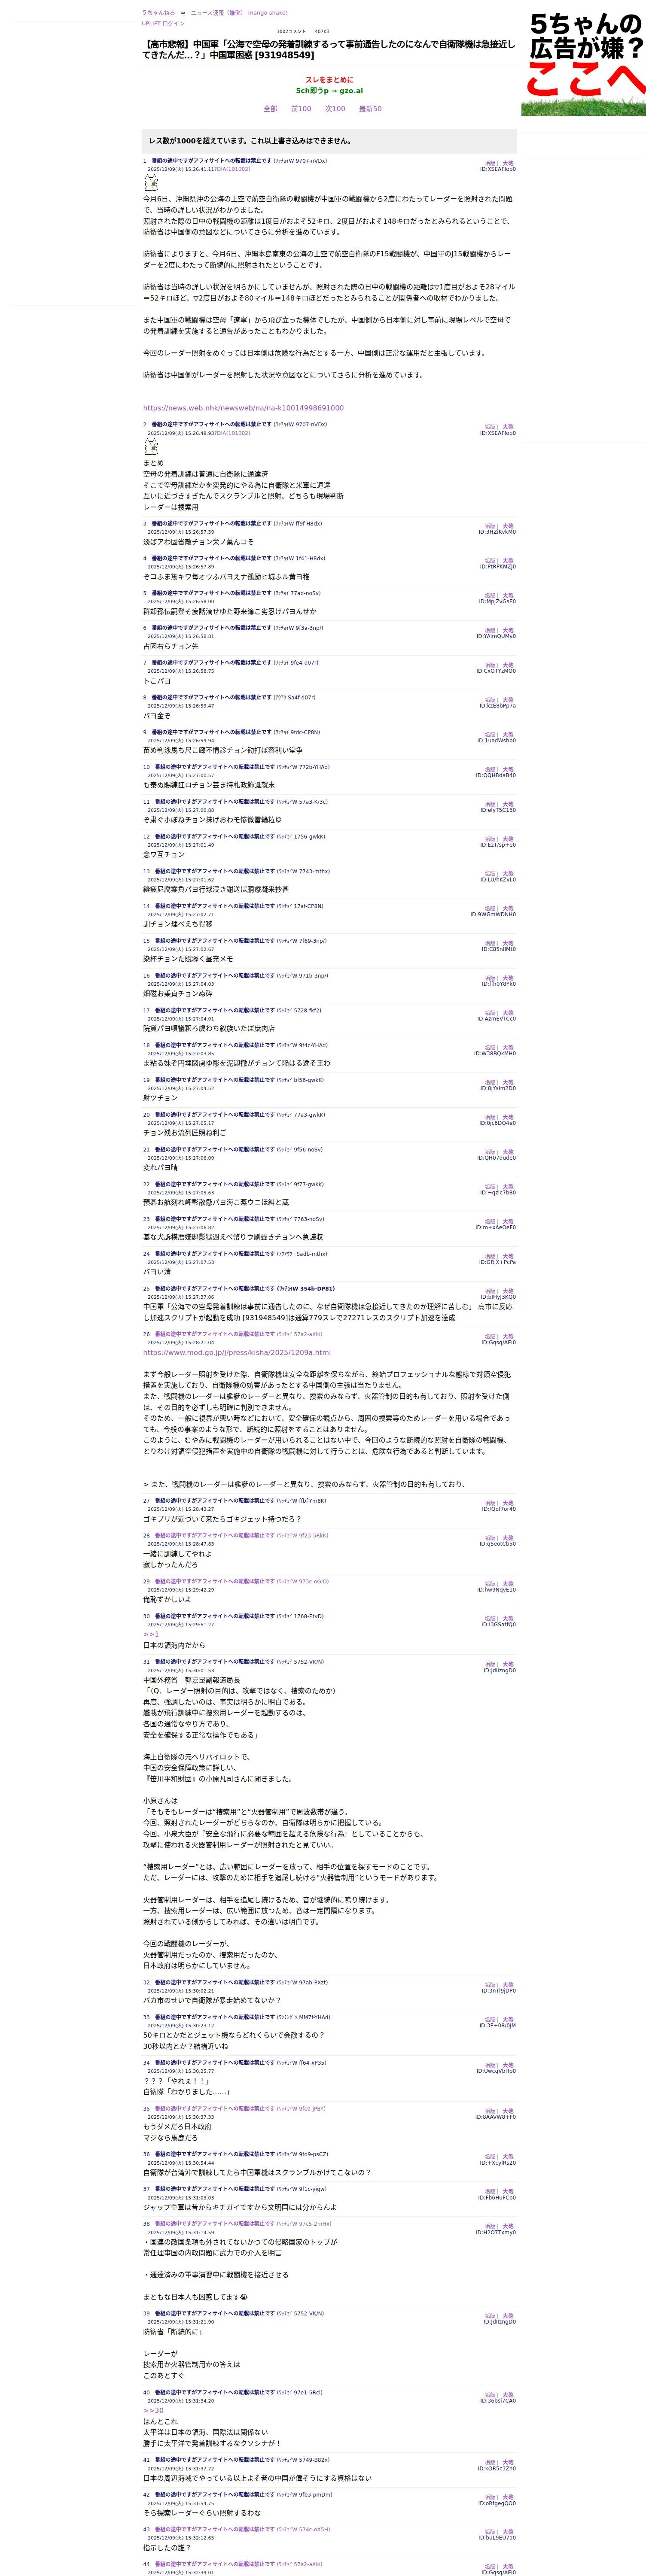646x2576 pixels.
Task: Click the thread title heading 【高市悲報】
Action: (x=329, y=50)
